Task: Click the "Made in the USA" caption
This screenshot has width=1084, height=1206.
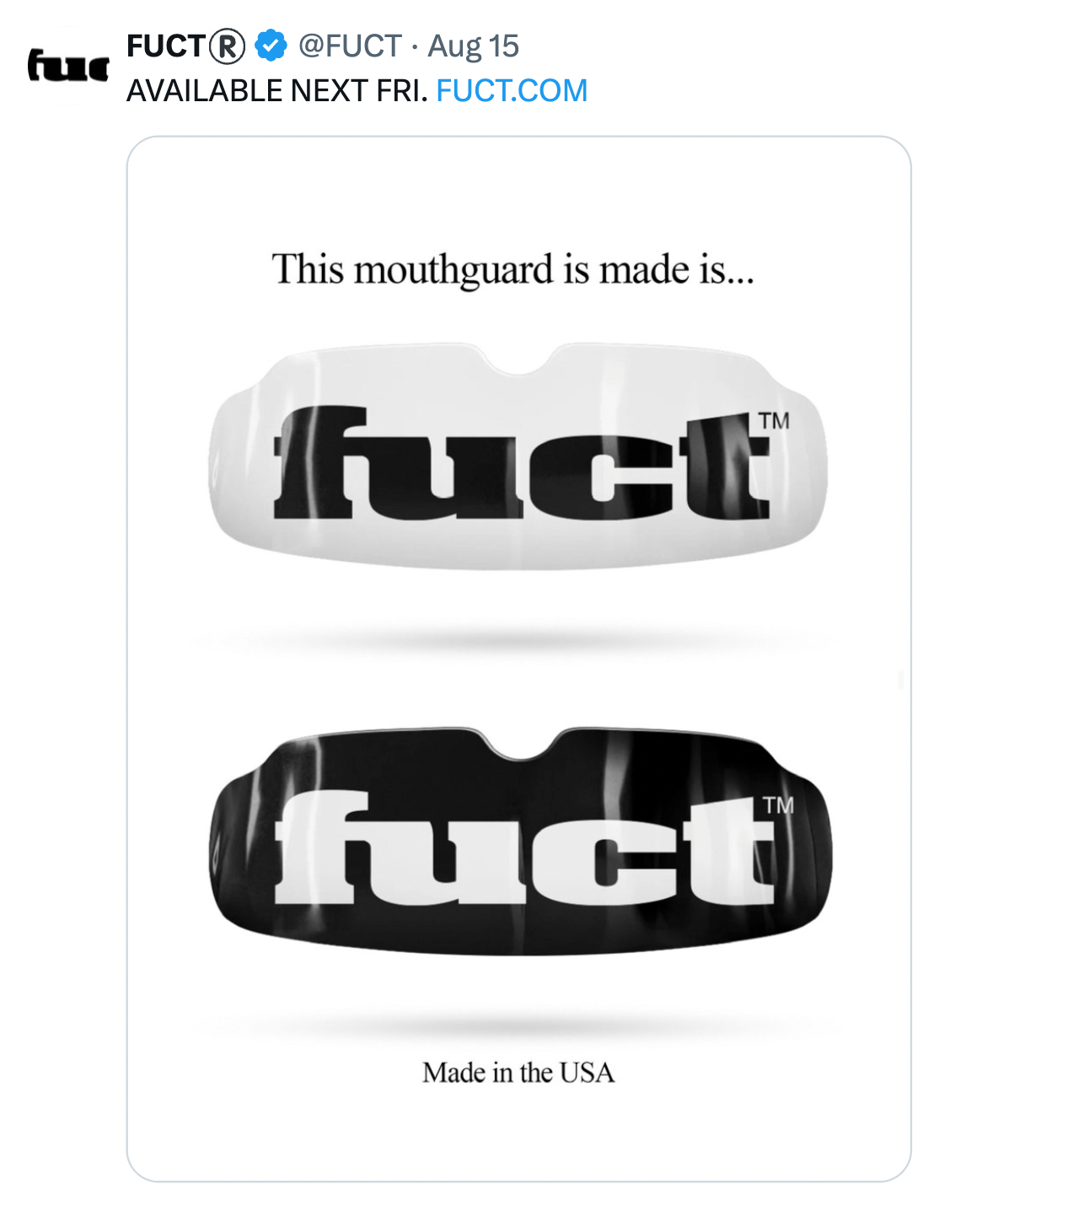Action: click(518, 1073)
